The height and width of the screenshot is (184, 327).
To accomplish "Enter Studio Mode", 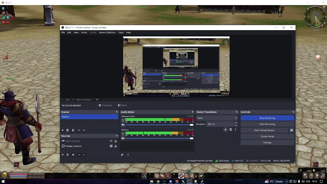I will click(267, 136).
